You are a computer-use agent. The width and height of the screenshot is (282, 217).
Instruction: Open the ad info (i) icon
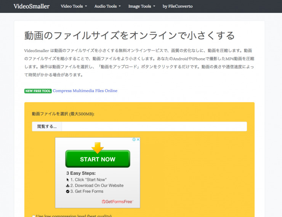point(134,139)
